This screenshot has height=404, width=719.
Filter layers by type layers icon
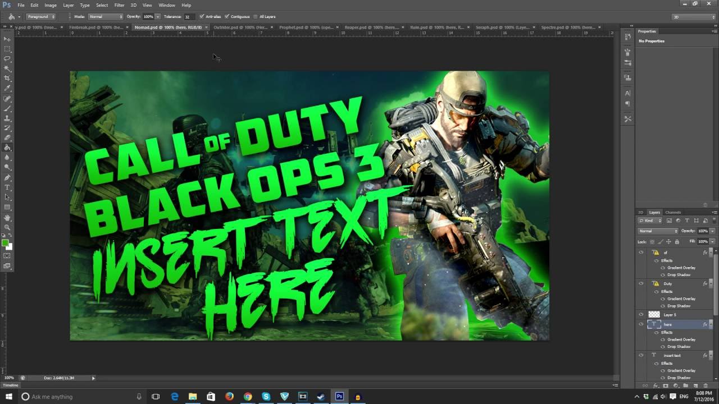tap(687, 221)
